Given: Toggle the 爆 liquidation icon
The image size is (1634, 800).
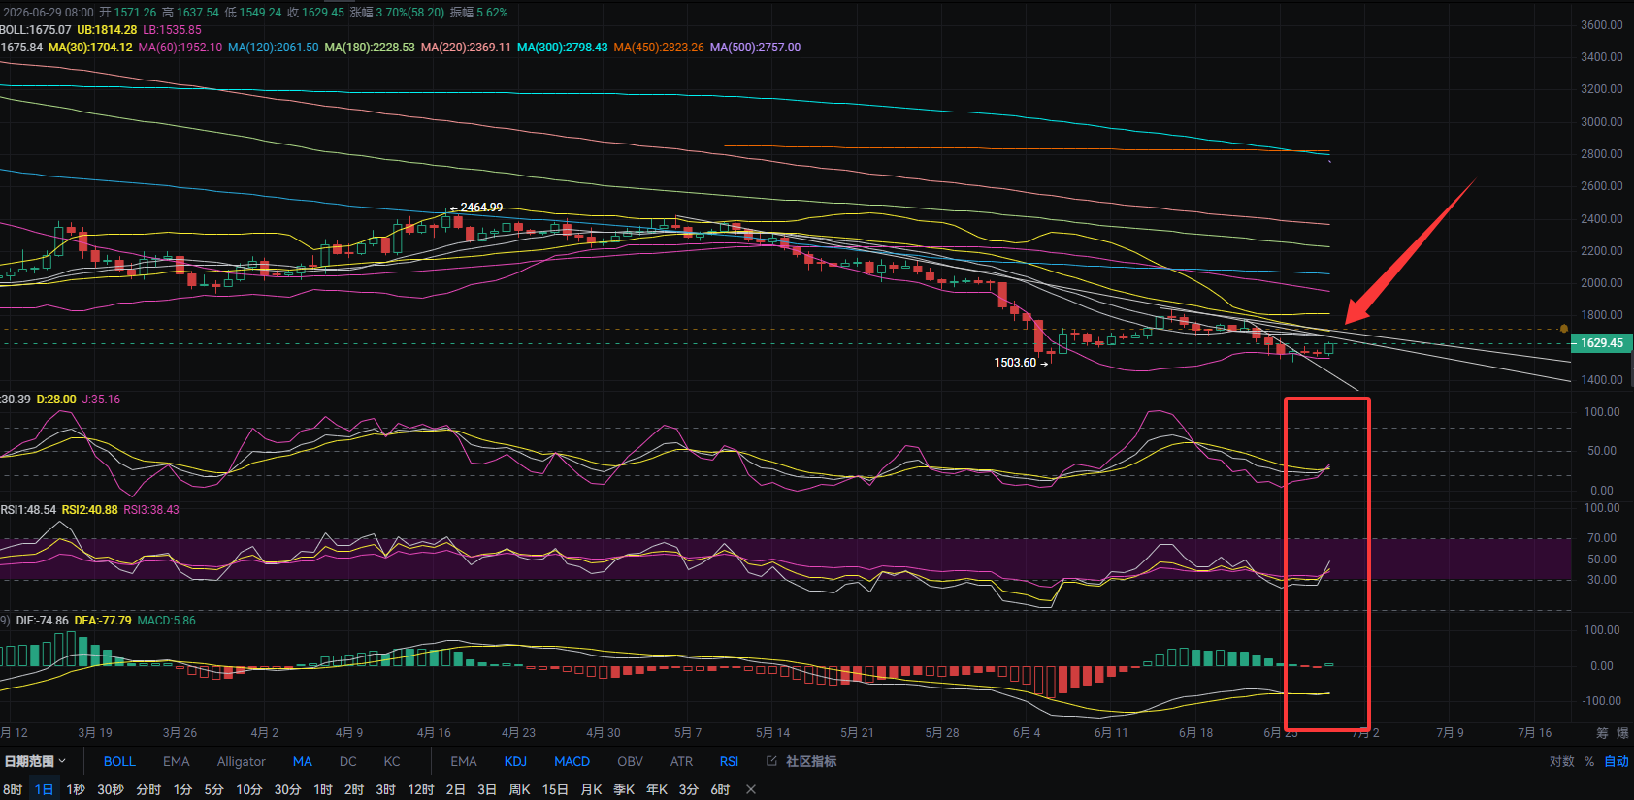Looking at the screenshot, I should [1623, 733].
